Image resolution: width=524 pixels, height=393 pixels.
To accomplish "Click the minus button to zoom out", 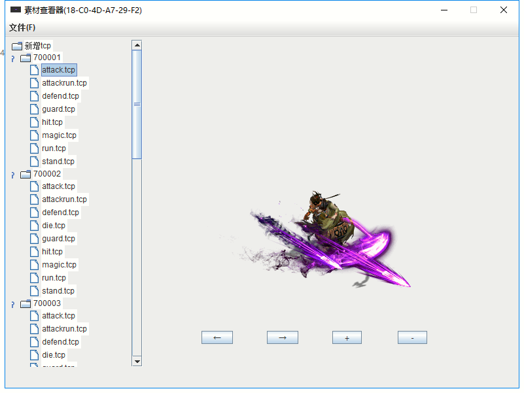I will coord(412,337).
